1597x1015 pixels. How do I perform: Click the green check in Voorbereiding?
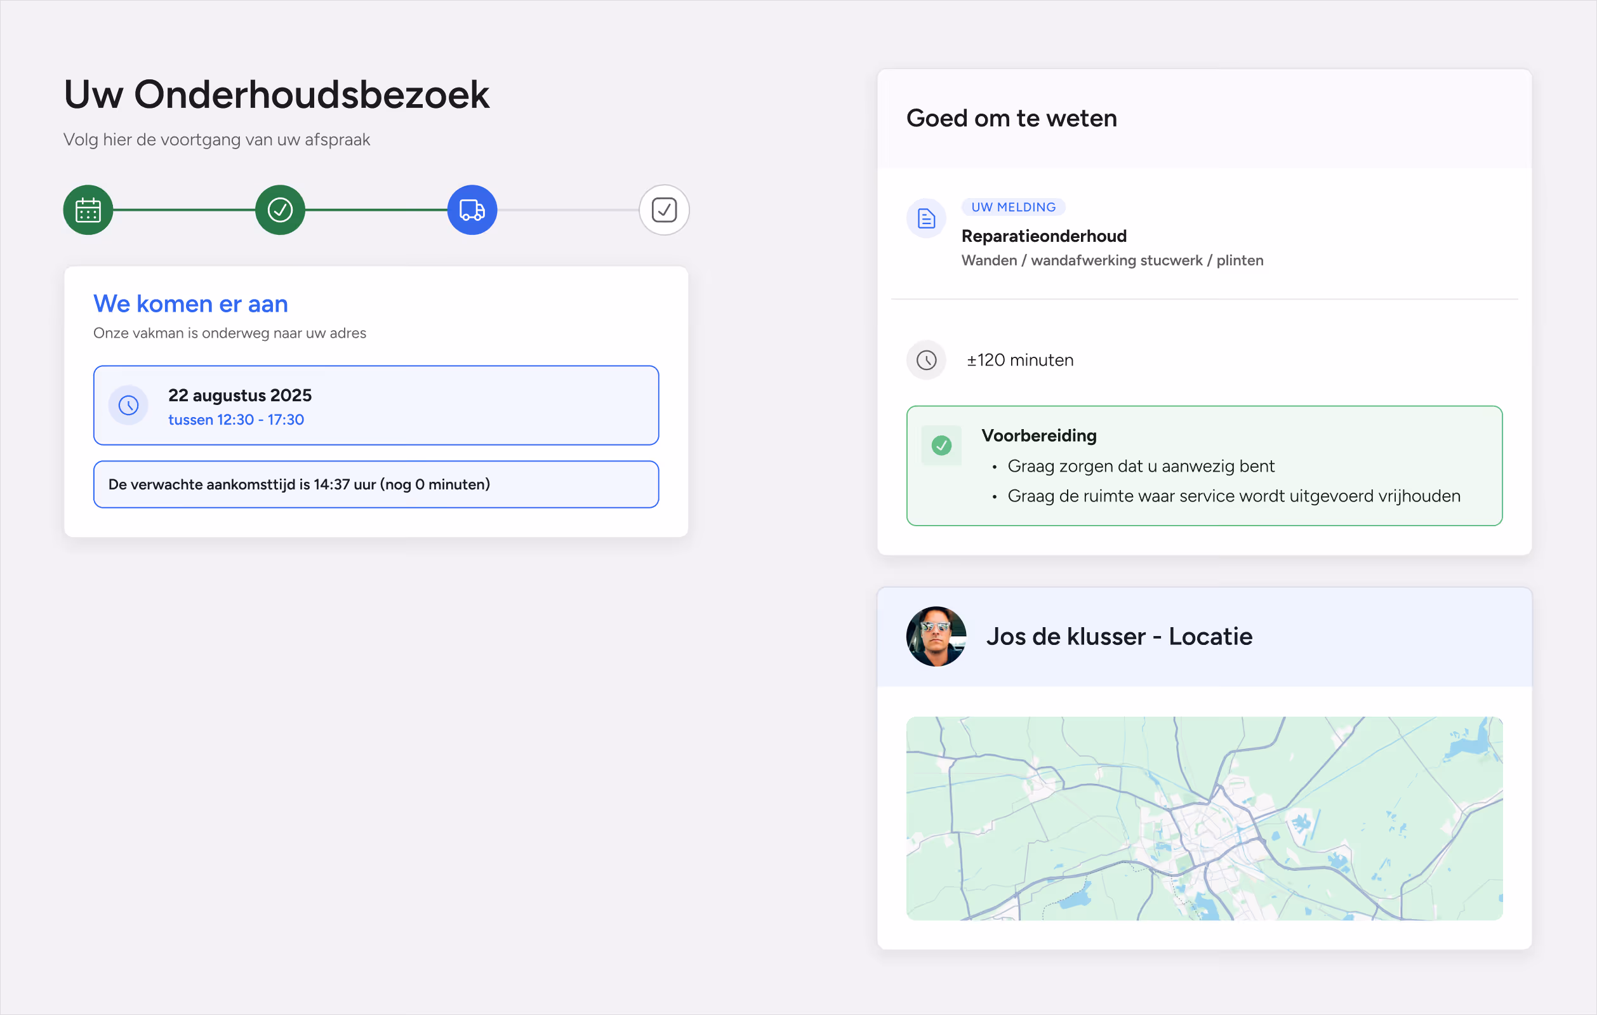(941, 445)
